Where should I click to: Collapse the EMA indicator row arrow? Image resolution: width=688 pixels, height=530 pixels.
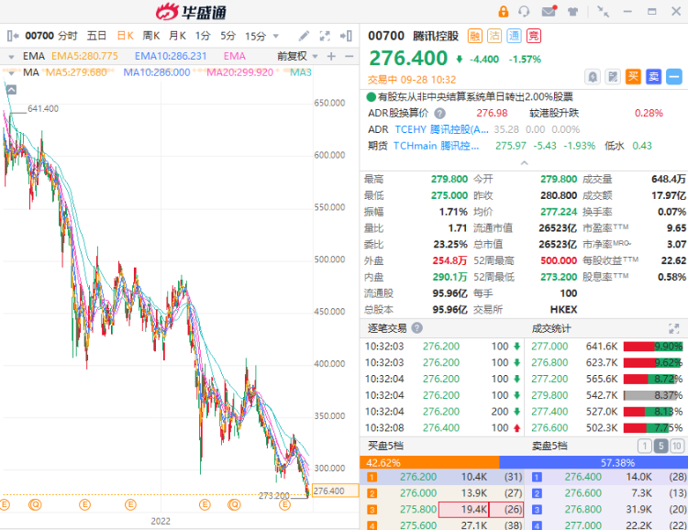pos(11,57)
